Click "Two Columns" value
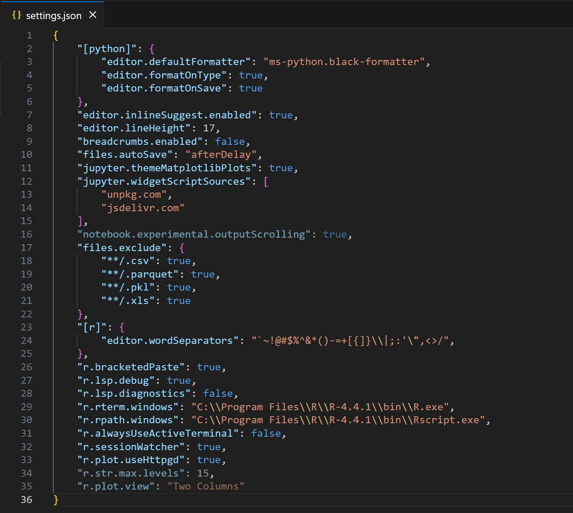Screen dimensions: 573x513 pos(206,487)
